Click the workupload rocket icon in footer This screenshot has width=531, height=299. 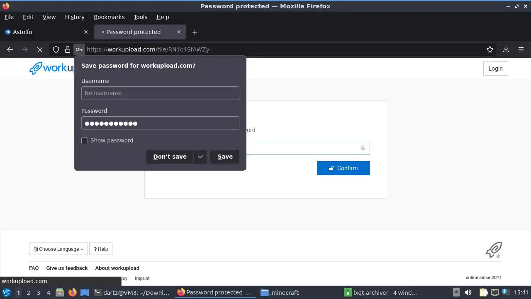[494, 250]
